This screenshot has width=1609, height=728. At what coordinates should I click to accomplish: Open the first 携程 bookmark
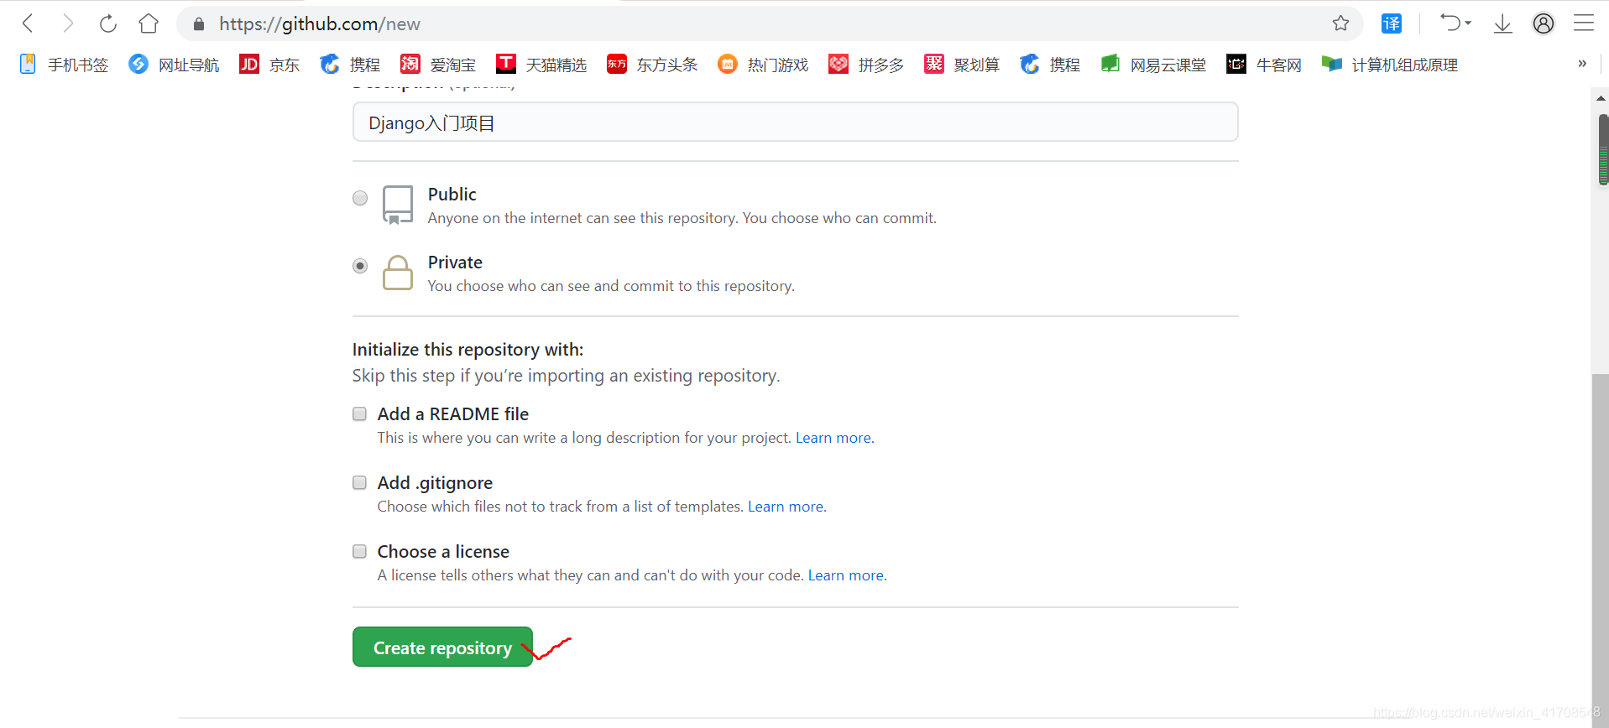(350, 65)
